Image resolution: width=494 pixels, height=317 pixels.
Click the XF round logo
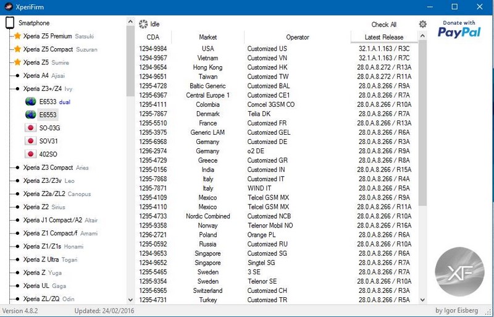point(459,272)
